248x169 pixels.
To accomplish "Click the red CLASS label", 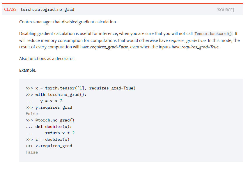I will point(10,10).
